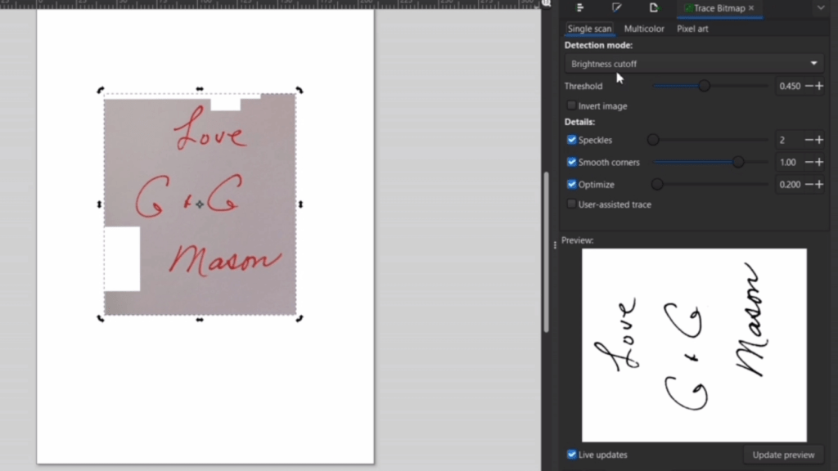Open the Align and Distribute panel tab
The image size is (838, 471).
(580, 8)
